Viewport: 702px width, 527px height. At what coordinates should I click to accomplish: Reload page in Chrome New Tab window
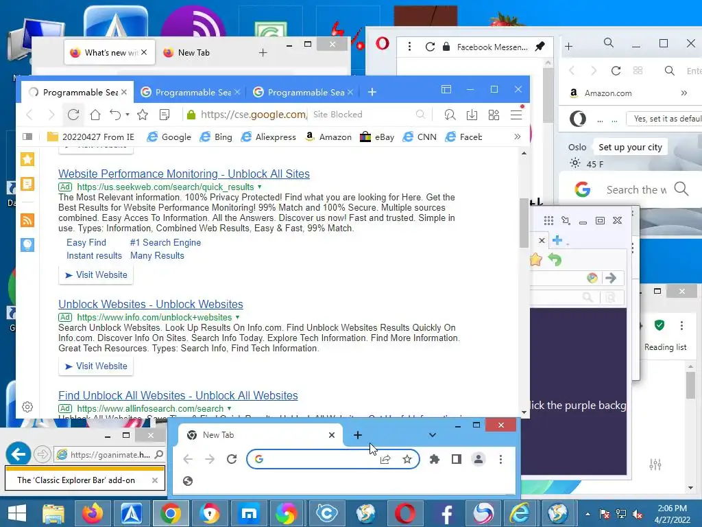[x=232, y=459]
